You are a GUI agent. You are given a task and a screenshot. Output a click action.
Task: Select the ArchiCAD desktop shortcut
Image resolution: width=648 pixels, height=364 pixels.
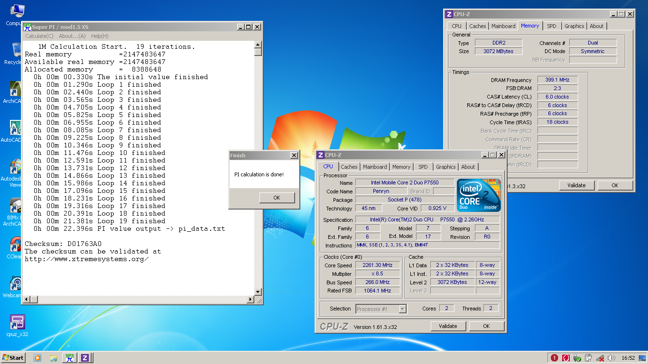coord(13,92)
